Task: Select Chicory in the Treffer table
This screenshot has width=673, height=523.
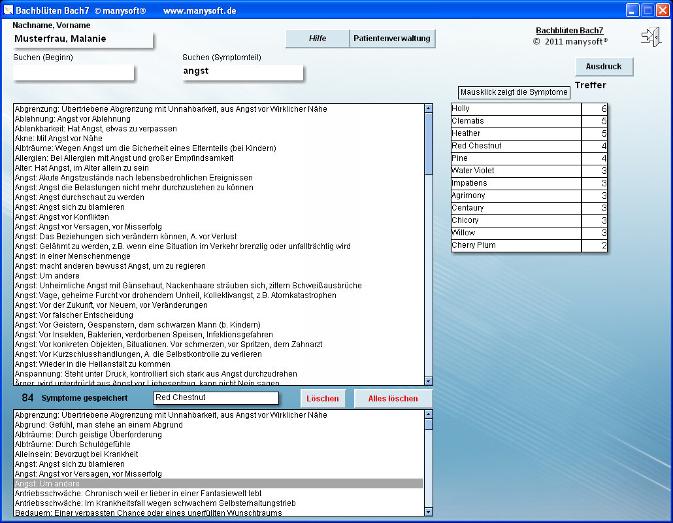Action: [516, 221]
